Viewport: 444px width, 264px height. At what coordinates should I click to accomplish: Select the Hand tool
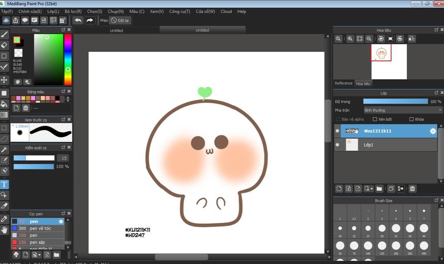pos(4,230)
